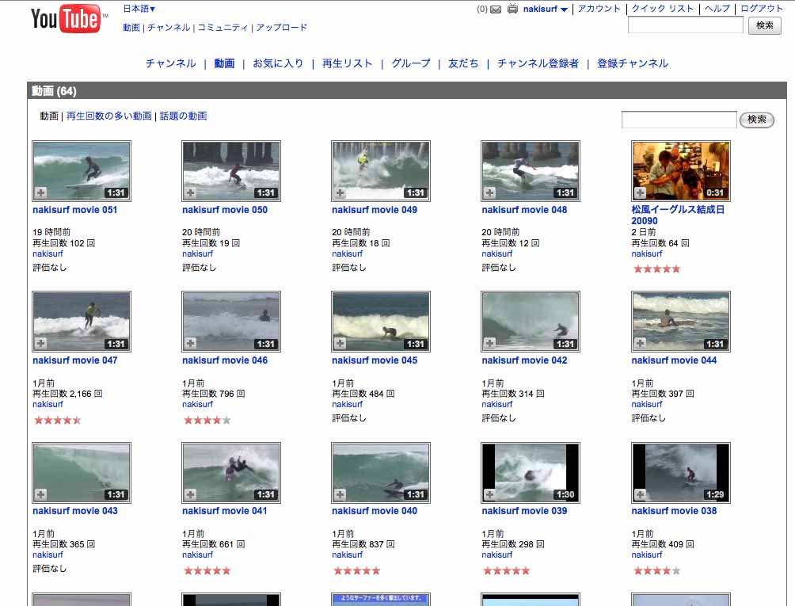Select the 動画 tab in channel navigation
Viewport: 795px width, 606px height.
pyautogui.click(x=224, y=63)
